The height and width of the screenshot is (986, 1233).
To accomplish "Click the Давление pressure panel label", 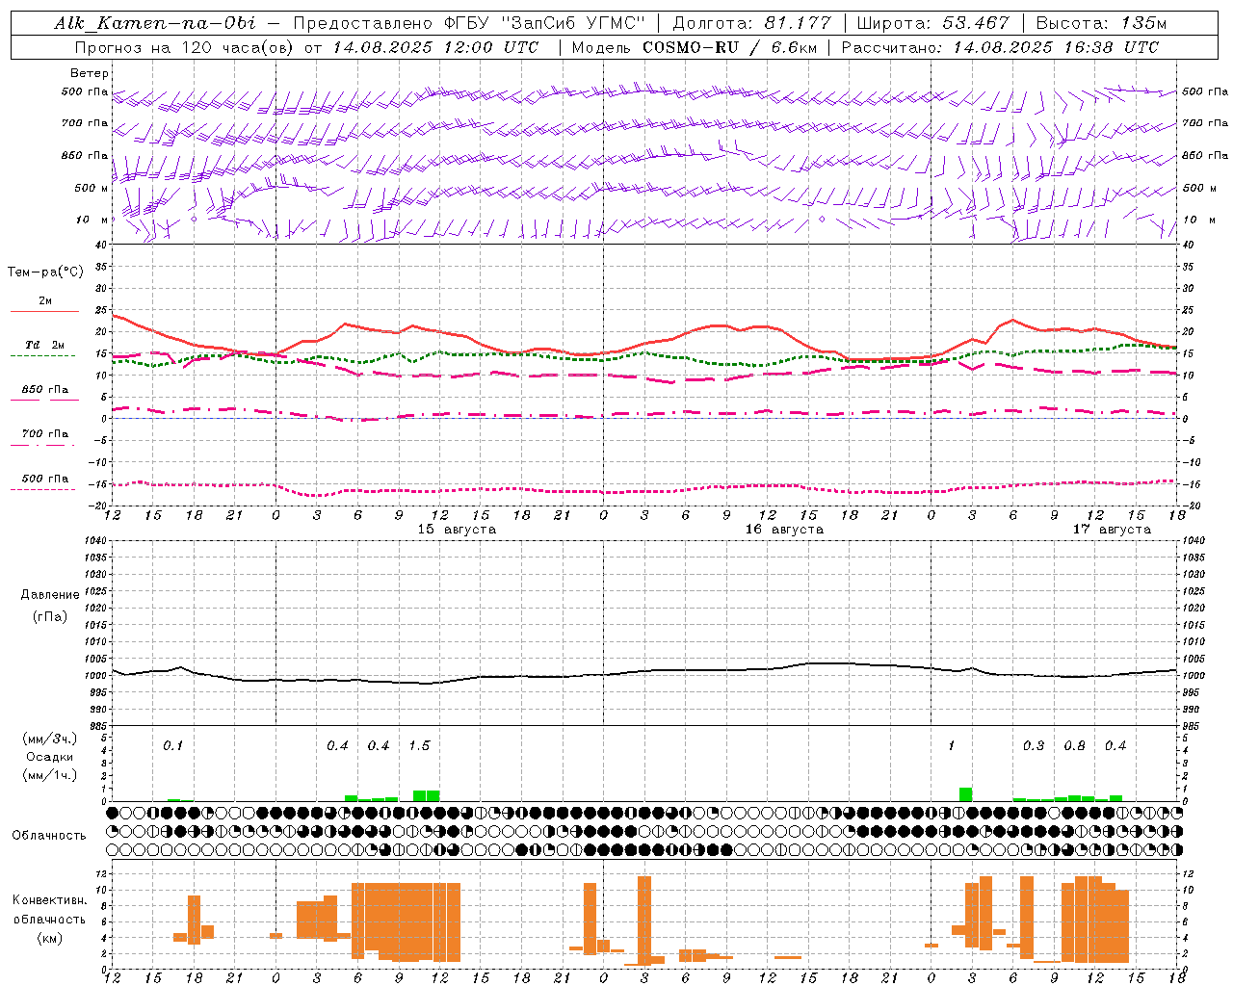I will [x=50, y=595].
